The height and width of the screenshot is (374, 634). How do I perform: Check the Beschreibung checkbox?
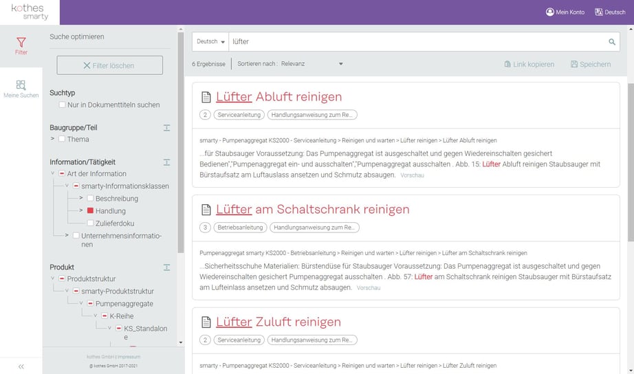tap(90, 198)
